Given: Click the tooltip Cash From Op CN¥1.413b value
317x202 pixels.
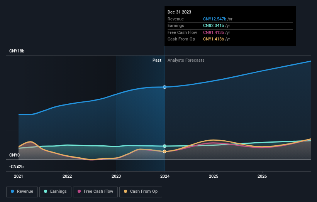Looking at the screenshot, I should pyautogui.click(x=214, y=39).
